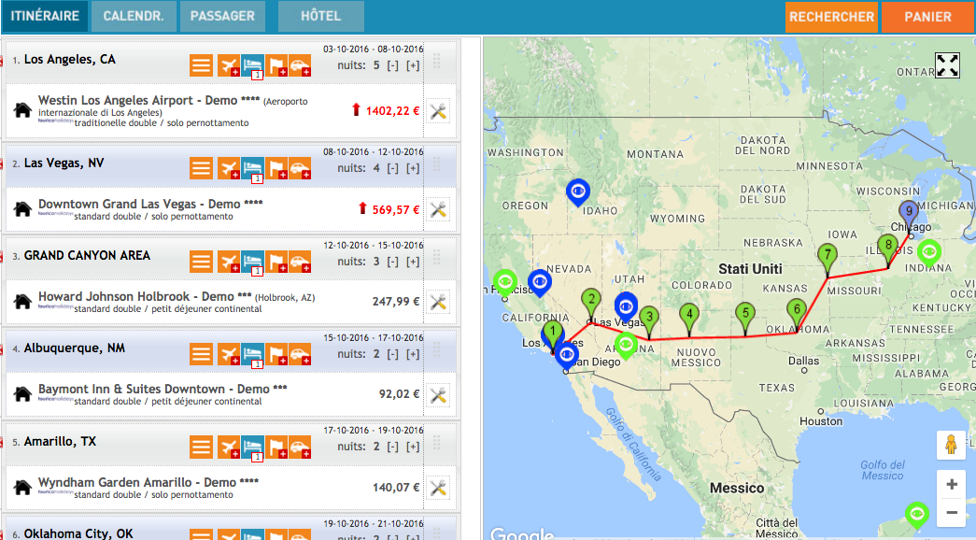
Task: Click the 569,57 € price
Action: 396,210
